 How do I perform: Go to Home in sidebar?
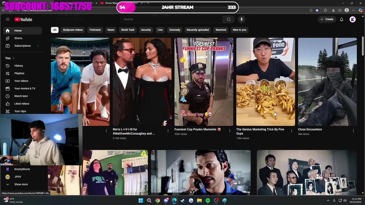point(23,30)
